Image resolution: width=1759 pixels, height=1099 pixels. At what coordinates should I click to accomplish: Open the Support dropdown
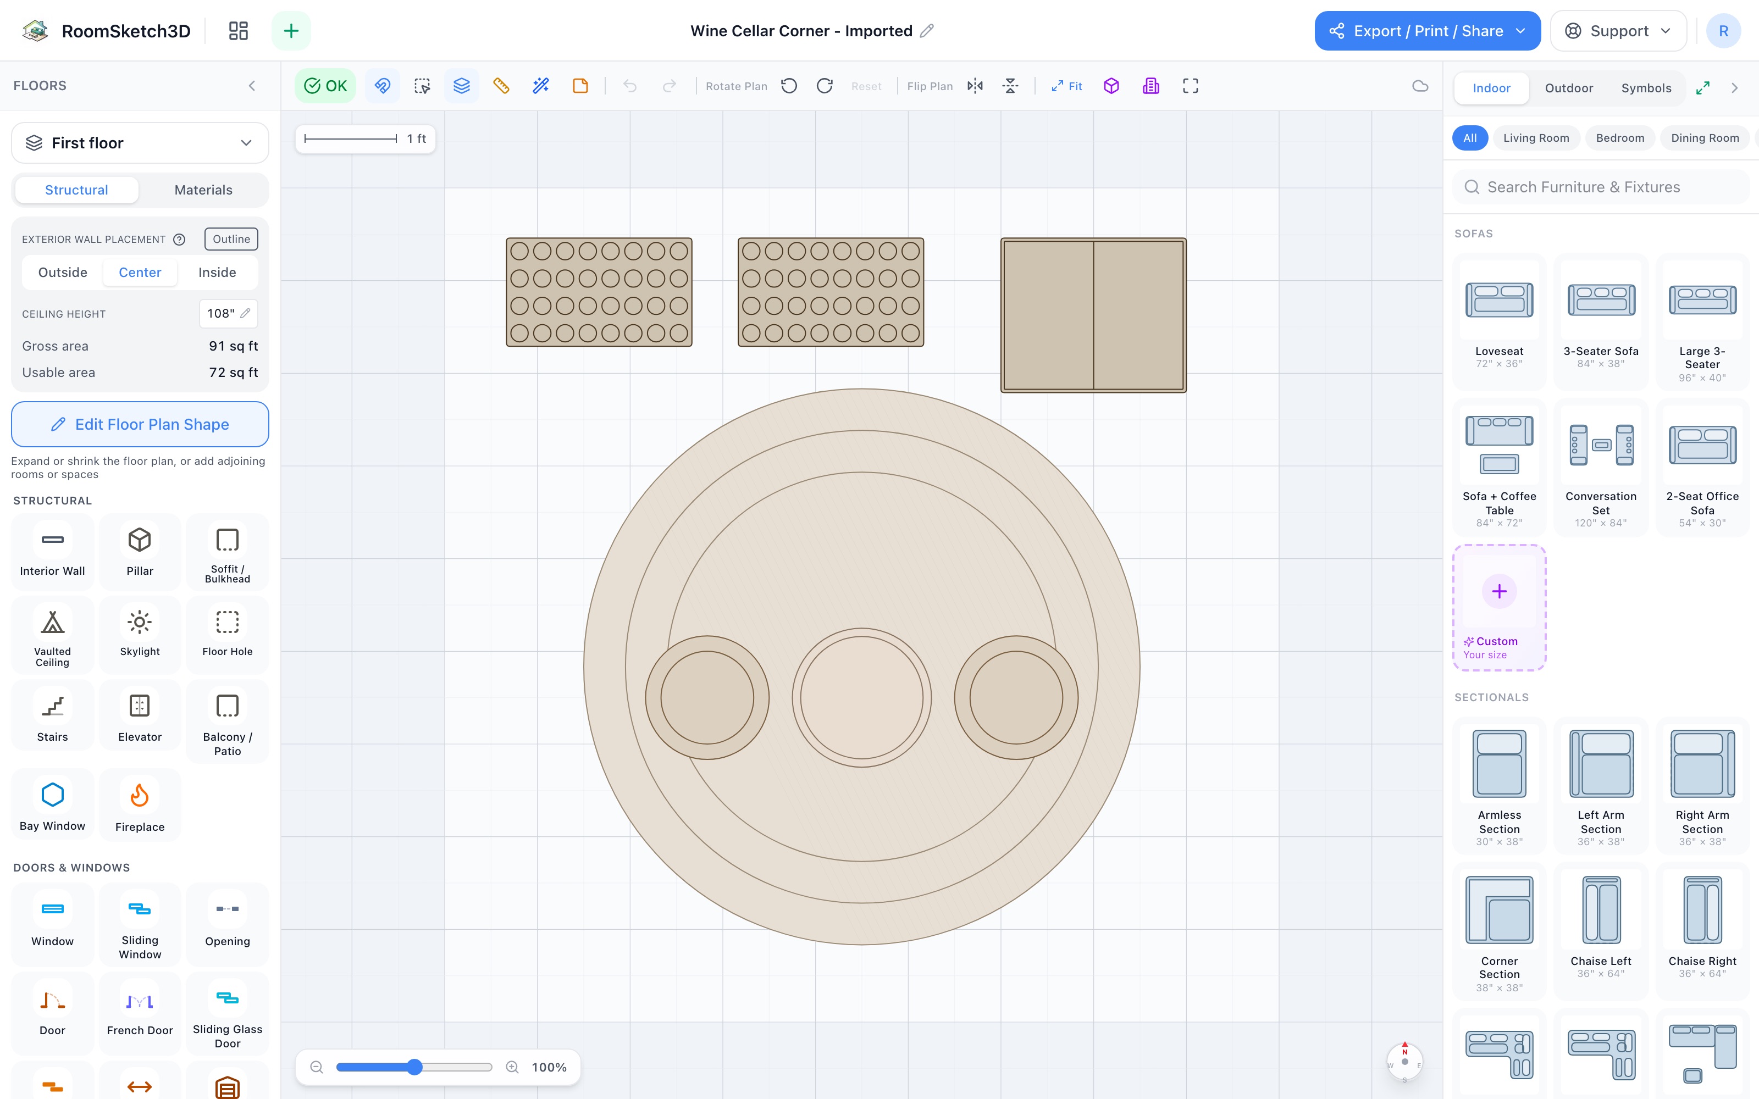(x=1618, y=31)
